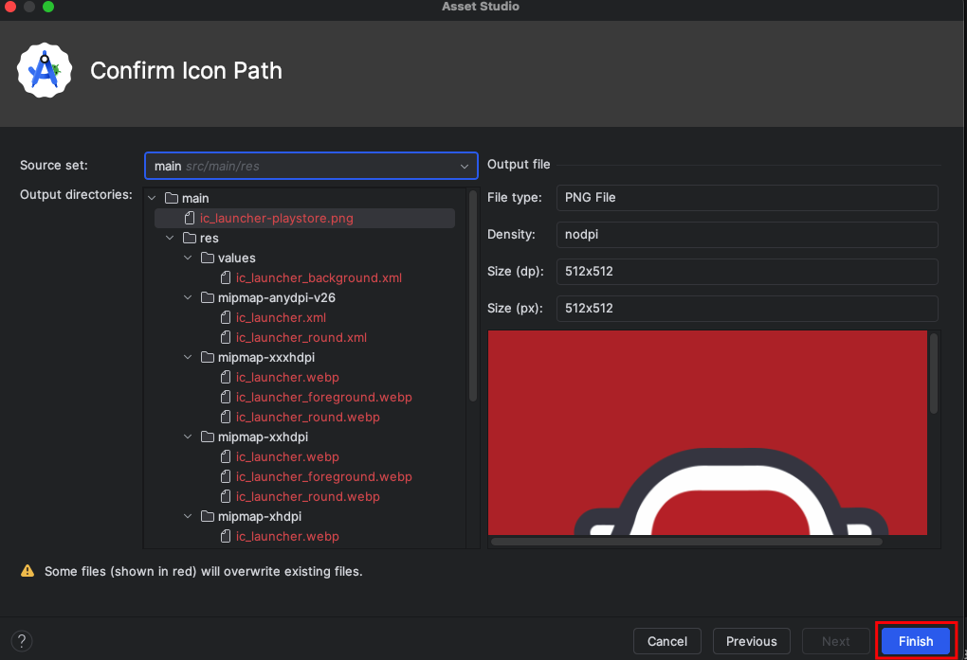
Task: Collapse the mipmap-xhdpi chevron
Action: (x=188, y=516)
